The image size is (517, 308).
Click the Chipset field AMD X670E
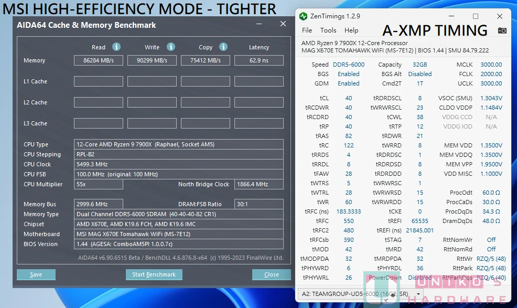[179, 224]
